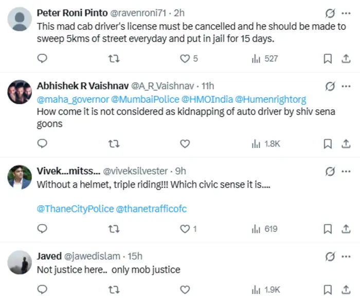Open Vivek's profile picture

tap(20, 177)
